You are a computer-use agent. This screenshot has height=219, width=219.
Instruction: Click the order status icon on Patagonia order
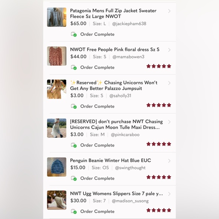pos(74,34)
